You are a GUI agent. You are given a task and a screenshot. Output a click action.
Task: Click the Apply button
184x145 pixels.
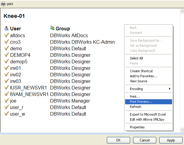[171, 140]
